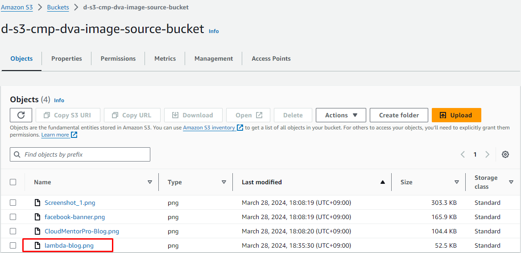Click the sort arrow in Last modified column
The image size is (521, 253).
[x=382, y=182]
